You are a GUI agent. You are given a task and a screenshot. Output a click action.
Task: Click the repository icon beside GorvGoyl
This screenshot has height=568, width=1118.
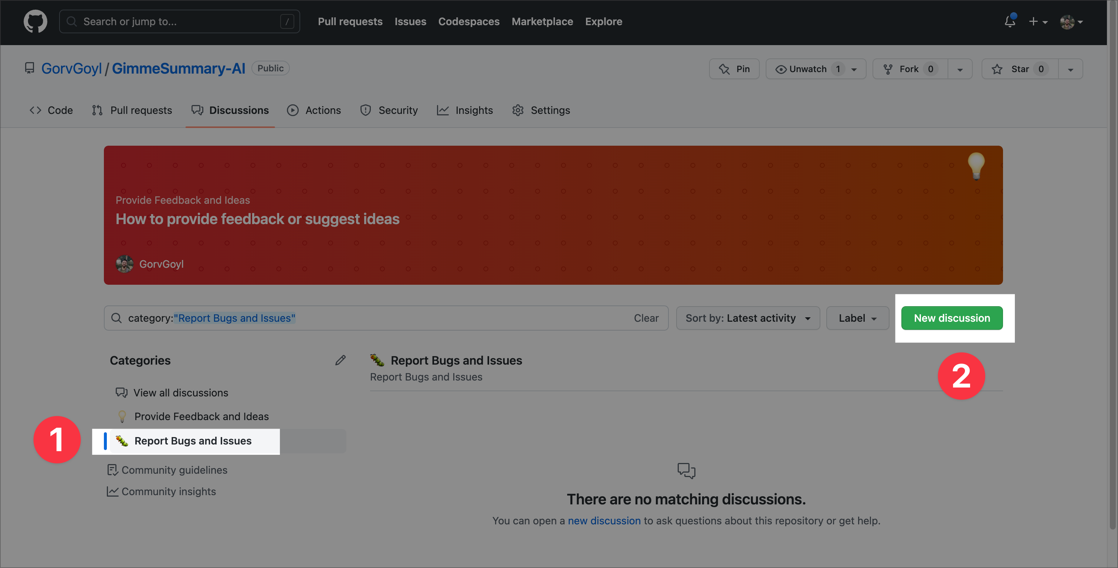click(x=30, y=68)
